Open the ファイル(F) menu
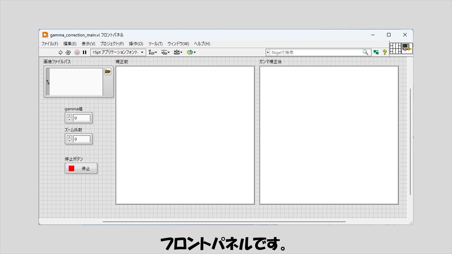The width and height of the screenshot is (452, 254). point(50,44)
